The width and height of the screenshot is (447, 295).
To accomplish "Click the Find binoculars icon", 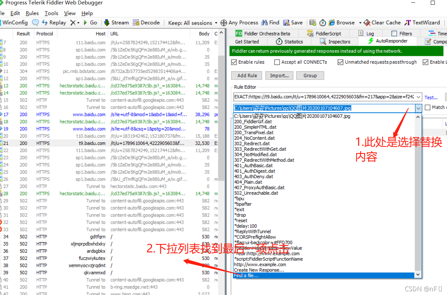I will click(x=264, y=23).
